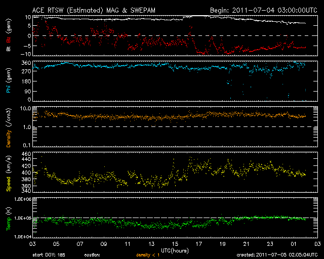Click the UTC(hours) x-axis label
The width and height of the screenshot is (324, 259).
click(175, 250)
